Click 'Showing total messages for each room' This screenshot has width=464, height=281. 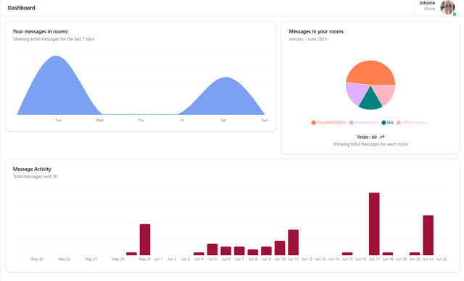coord(370,144)
